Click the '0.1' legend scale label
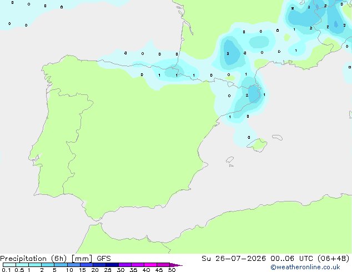 coord(6,270)
